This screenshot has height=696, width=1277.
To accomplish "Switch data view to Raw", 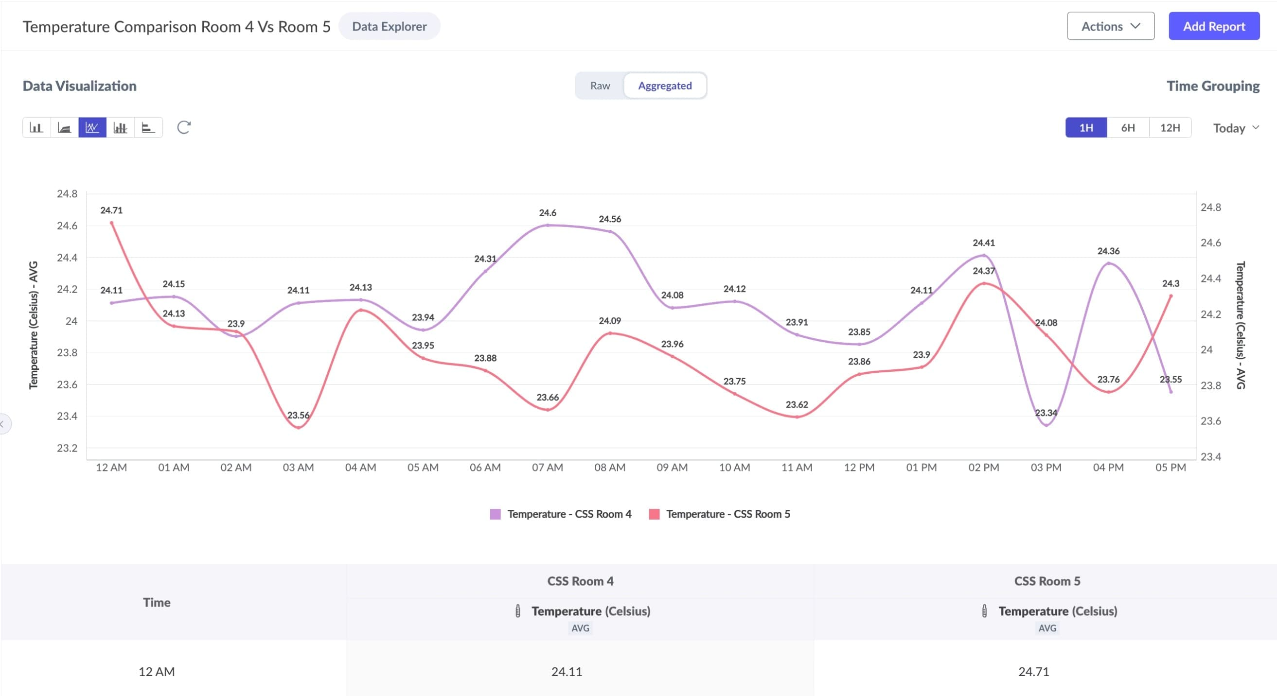I will click(600, 86).
